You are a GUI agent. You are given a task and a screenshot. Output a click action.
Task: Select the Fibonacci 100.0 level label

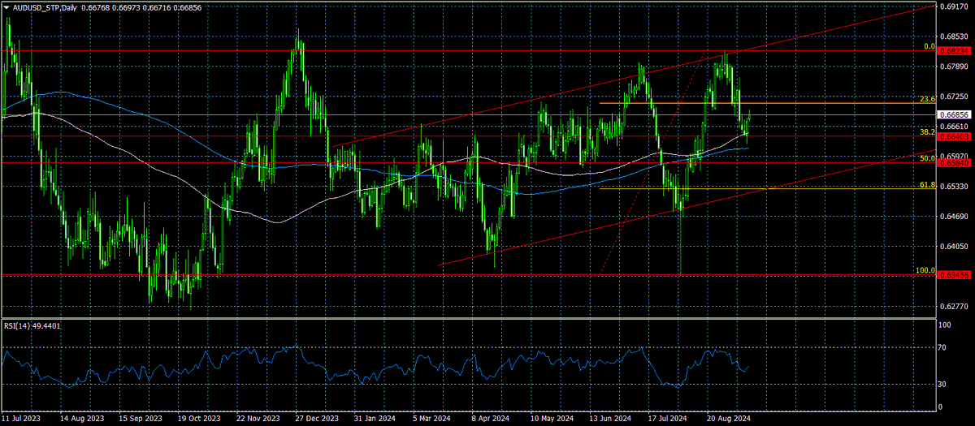(x=925, y=270)
